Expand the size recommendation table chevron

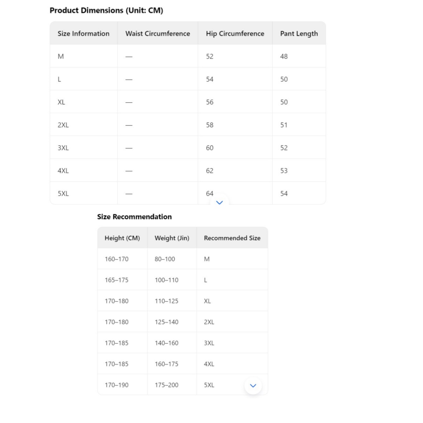coord(253,385)
